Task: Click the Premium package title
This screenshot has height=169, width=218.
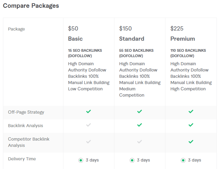Action: 183,39
